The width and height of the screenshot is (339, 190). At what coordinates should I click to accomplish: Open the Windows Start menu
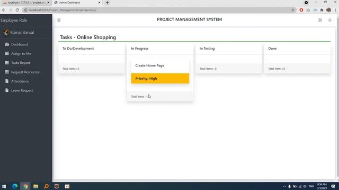click(x=4, y=186)
